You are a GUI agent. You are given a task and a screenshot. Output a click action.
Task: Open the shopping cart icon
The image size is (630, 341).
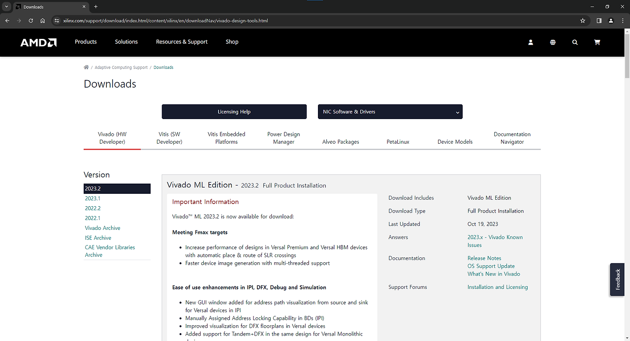pyautogui.click(x=597, y=42)
